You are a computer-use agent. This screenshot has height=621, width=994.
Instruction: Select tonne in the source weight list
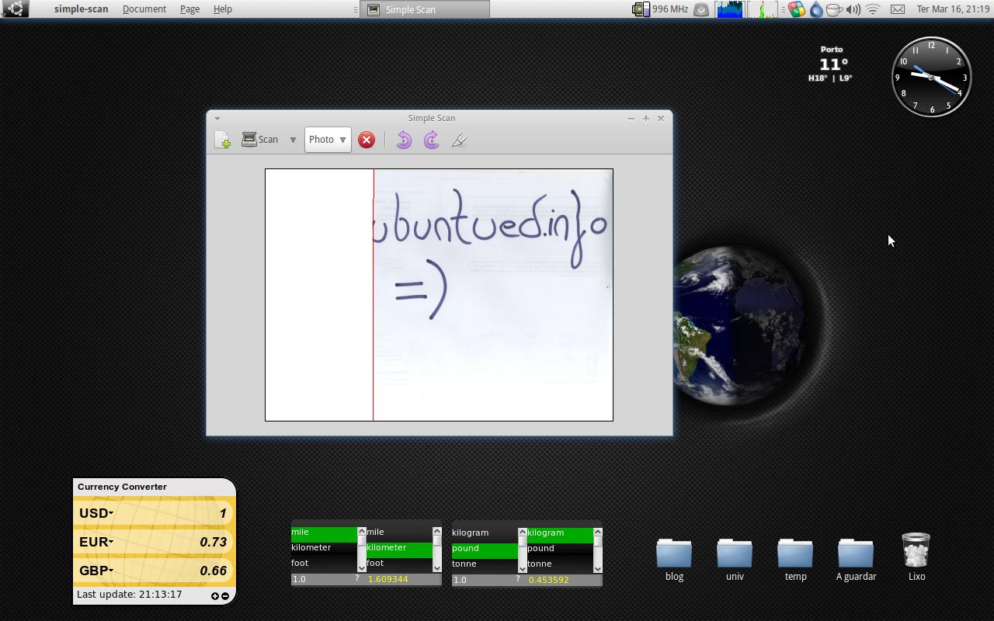point(485,564)
